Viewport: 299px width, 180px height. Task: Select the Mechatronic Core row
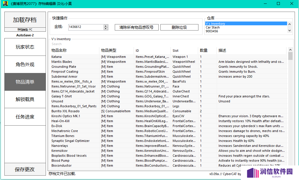point(168,131)
